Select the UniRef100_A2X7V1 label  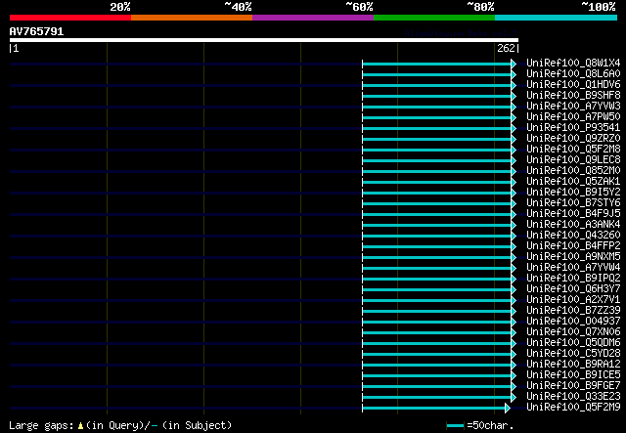coord(573,300)
